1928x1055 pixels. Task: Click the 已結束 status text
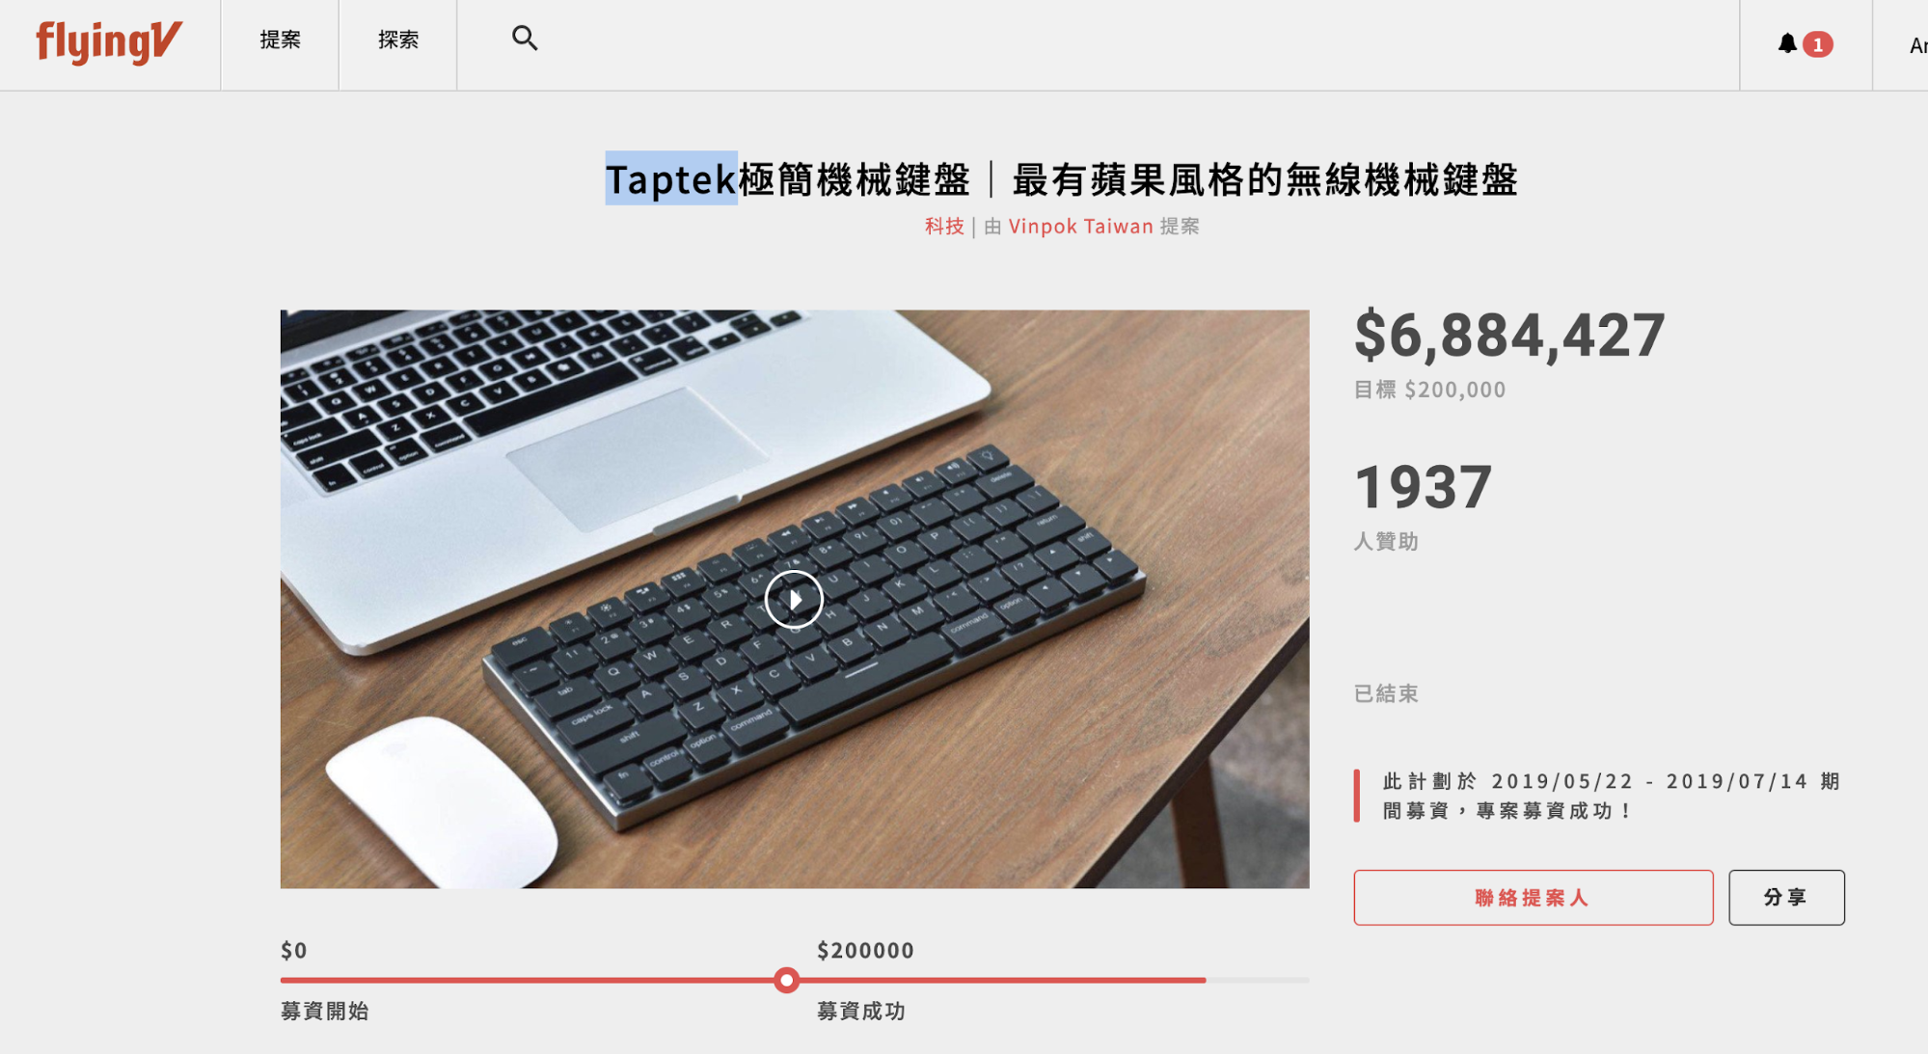click(1386, 693)
